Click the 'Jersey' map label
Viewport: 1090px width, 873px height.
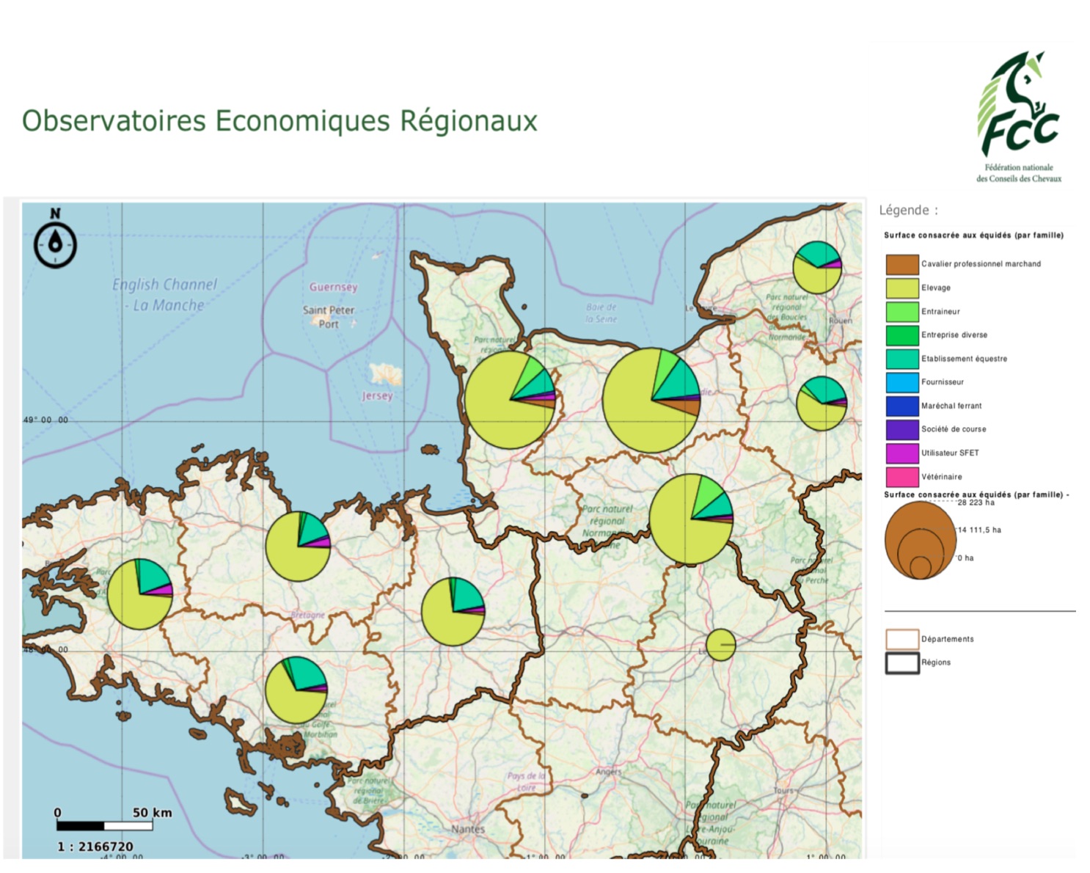click(x=377, y=396)
